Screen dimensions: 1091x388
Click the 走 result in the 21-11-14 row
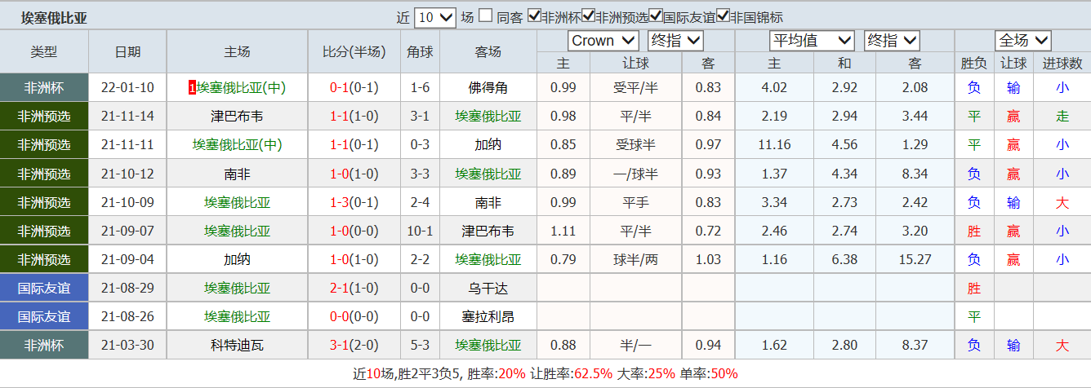pyautogui.click(x=1062, y=117)
